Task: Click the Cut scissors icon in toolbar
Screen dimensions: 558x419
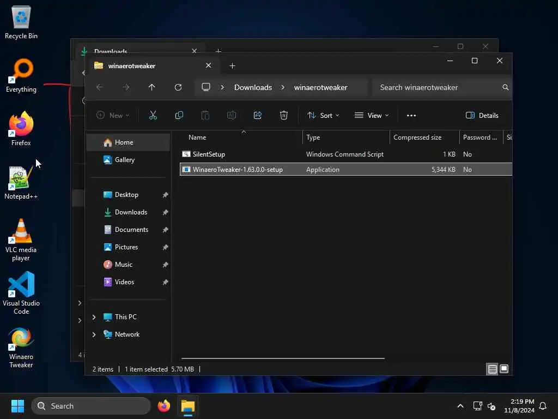Action: tap(153, 115)
